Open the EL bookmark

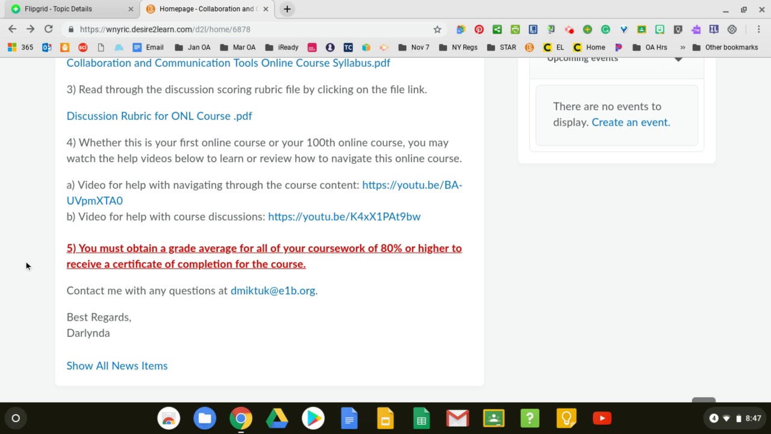pos(554,47)
